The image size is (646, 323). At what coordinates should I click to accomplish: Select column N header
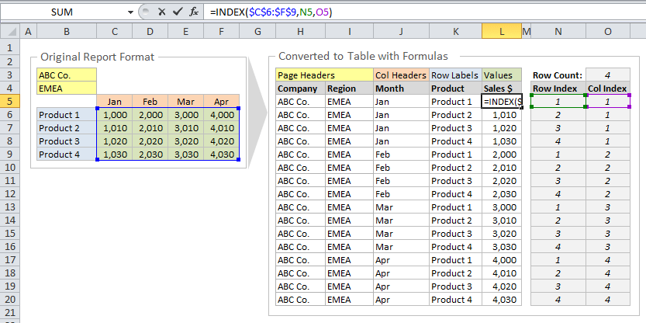coord(558,31)
